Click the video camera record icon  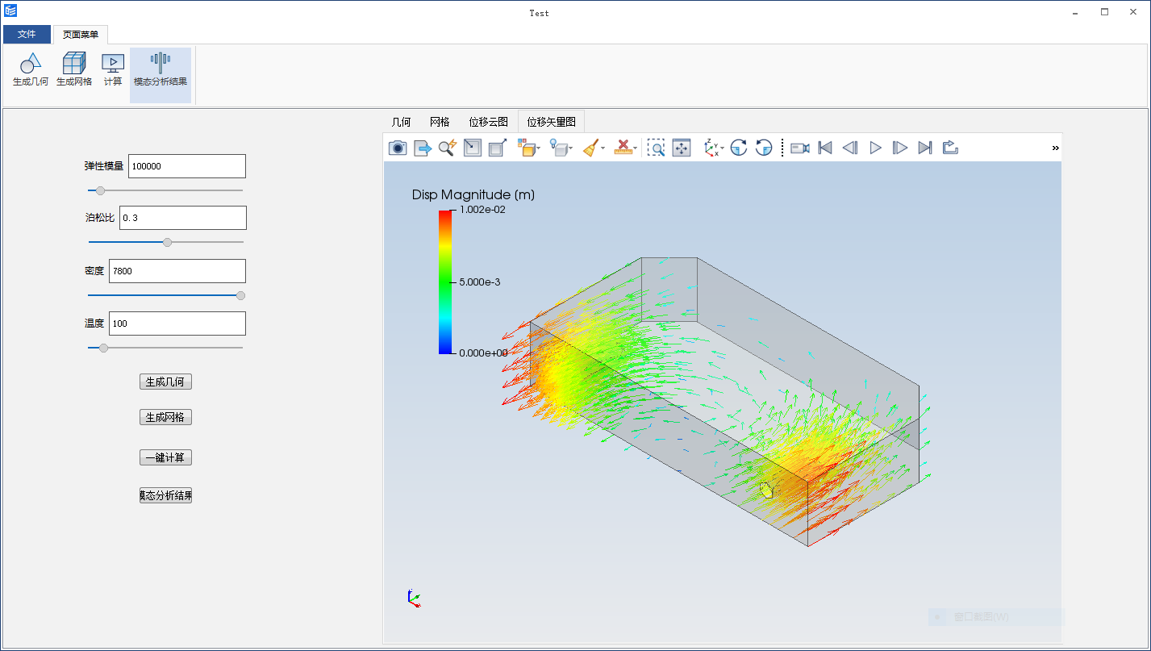pos(800,148)
